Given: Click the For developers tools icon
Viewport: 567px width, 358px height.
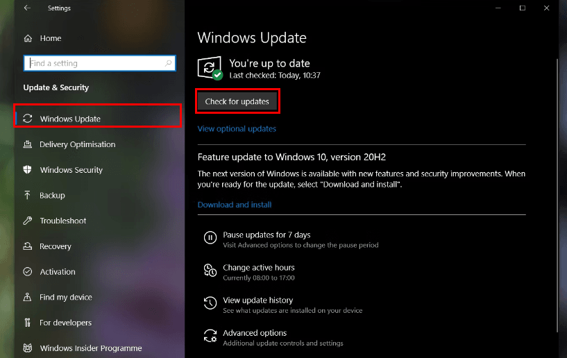Looking at the screenshot, I should click(x=28, y=323).
